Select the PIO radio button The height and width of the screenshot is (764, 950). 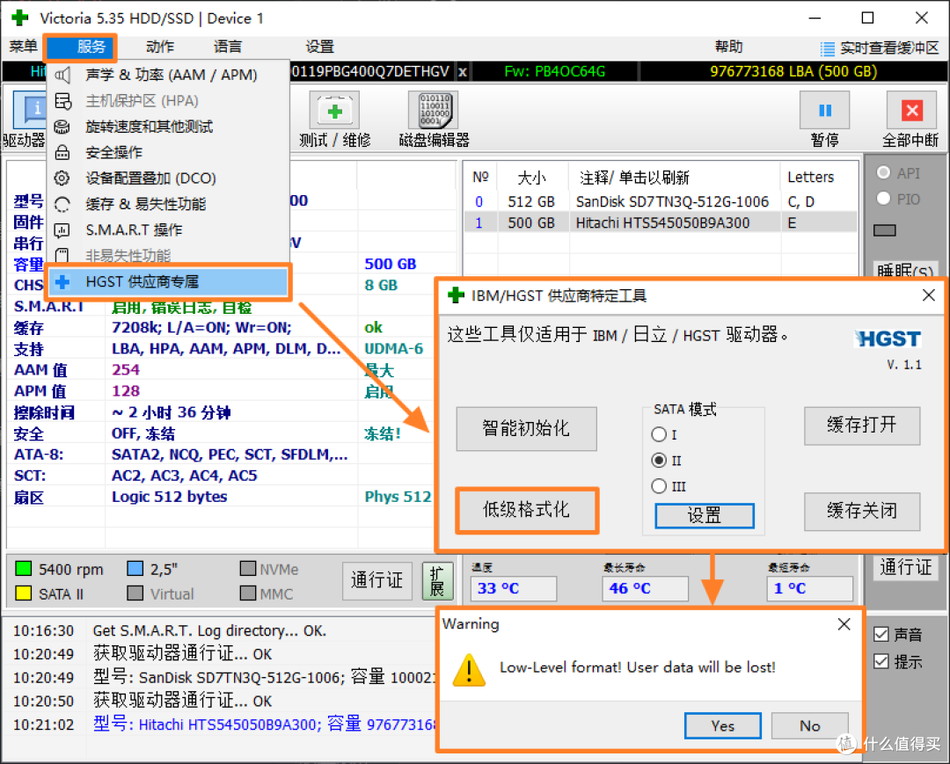[883, 199]
